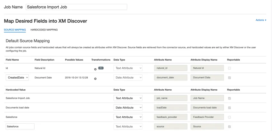This screenshot has height=131, width=272.
Task: Open the Actions menu
Action: click(x=261, y=20)
